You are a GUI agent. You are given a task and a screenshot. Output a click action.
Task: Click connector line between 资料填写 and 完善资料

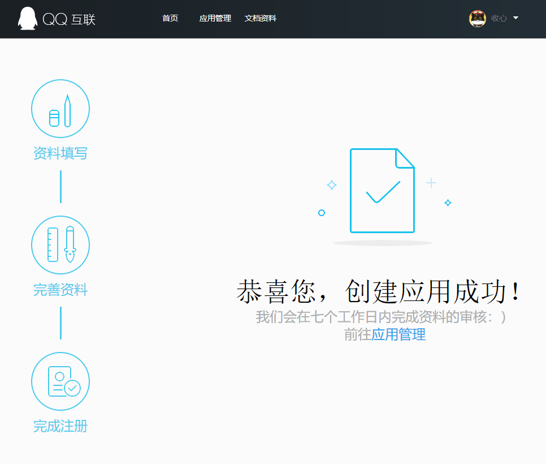[x=60, y=187]
